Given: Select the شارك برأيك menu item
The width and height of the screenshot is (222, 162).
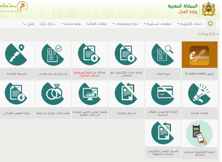Looking at the screenshot, I should pos(48,24).
